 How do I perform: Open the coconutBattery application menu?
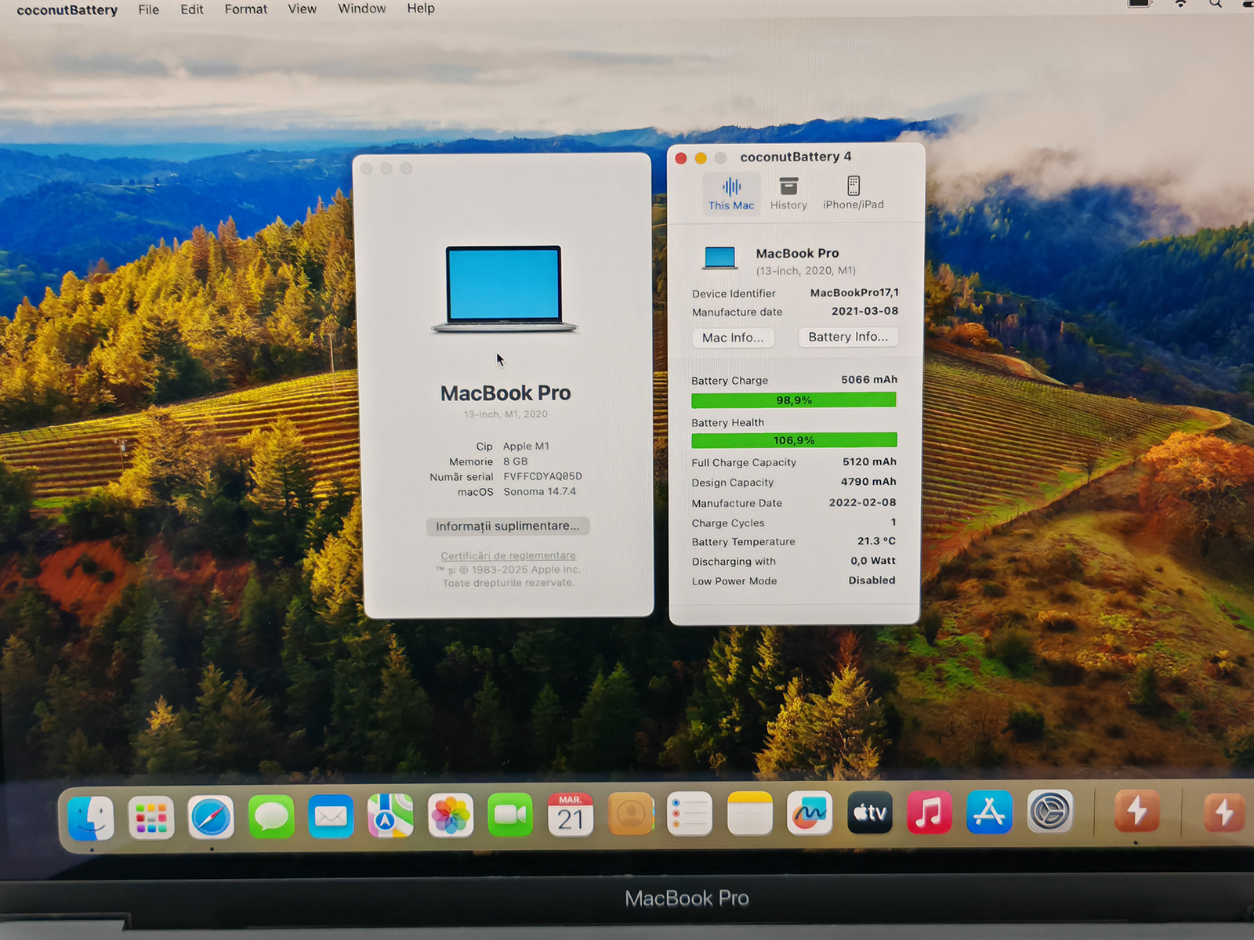pyautogui.click(x=67, y=10)
